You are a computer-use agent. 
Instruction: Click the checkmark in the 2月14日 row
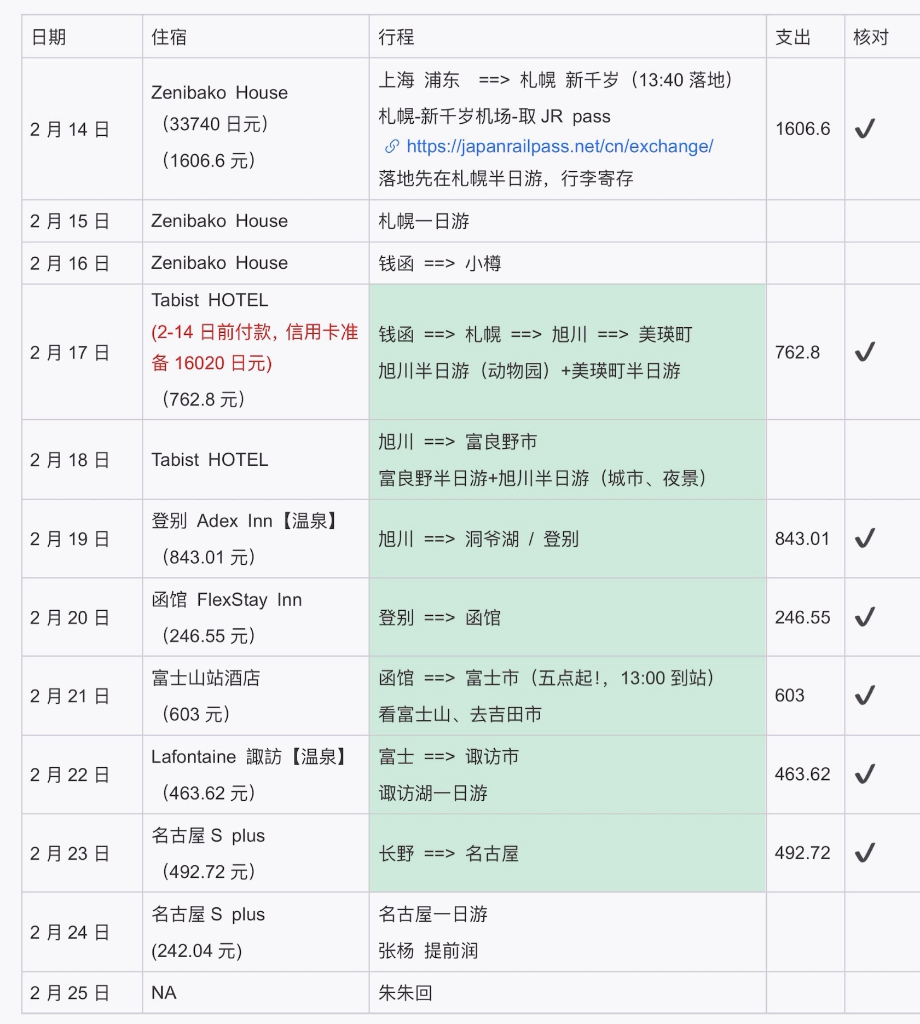click(x=865, y=129)
